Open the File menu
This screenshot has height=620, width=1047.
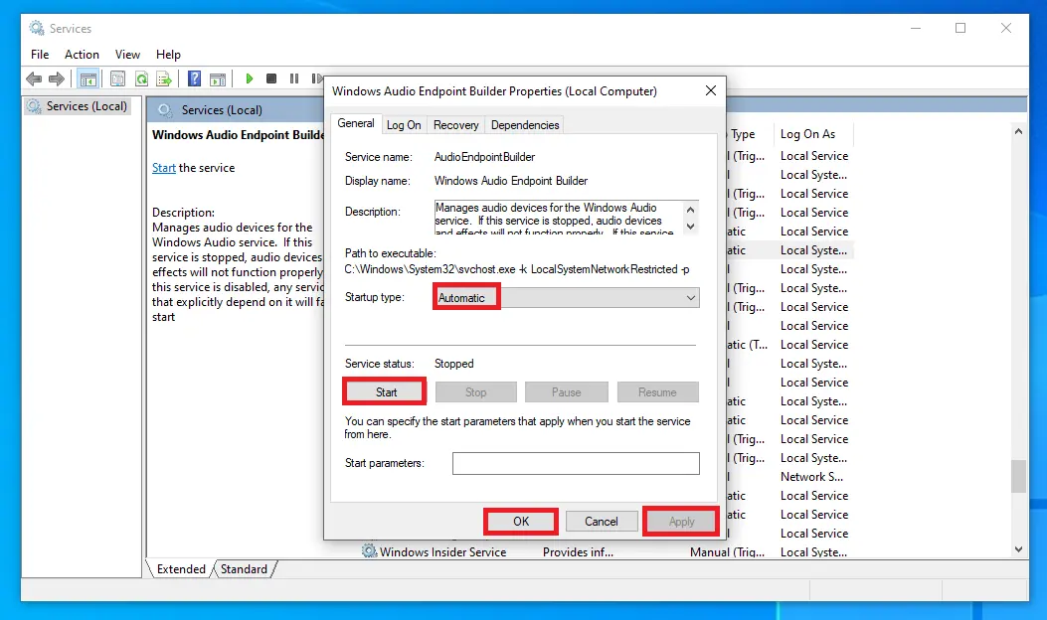(x=40, y=55)
